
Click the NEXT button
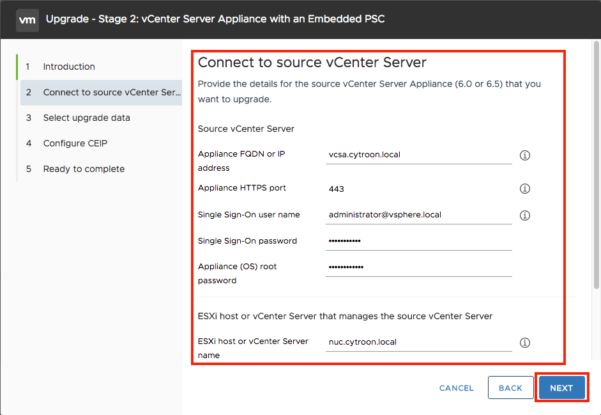tap(561, 388)
